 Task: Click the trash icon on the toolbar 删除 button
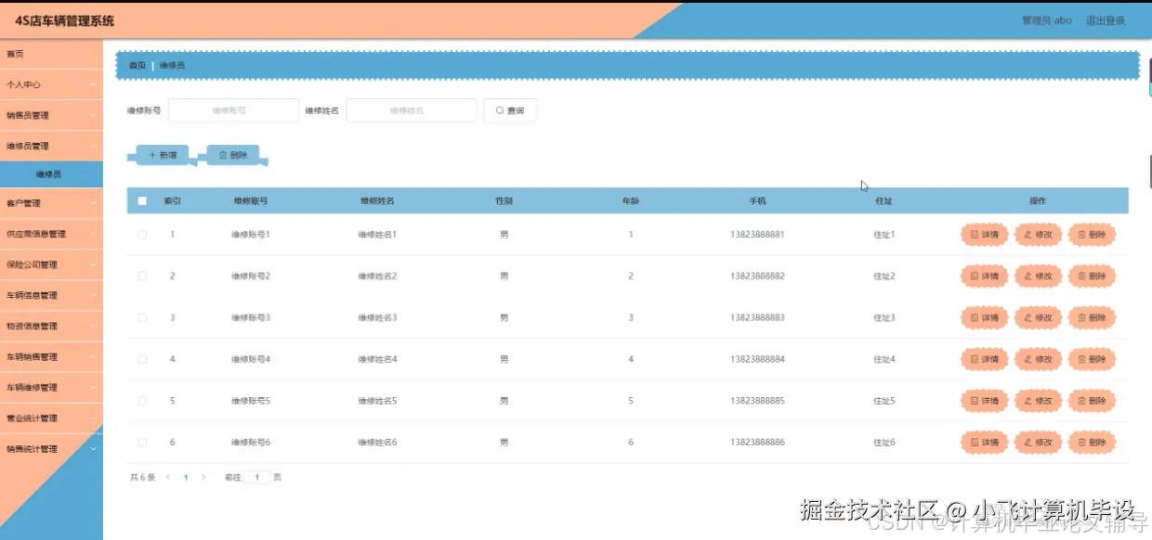point(223,154)
